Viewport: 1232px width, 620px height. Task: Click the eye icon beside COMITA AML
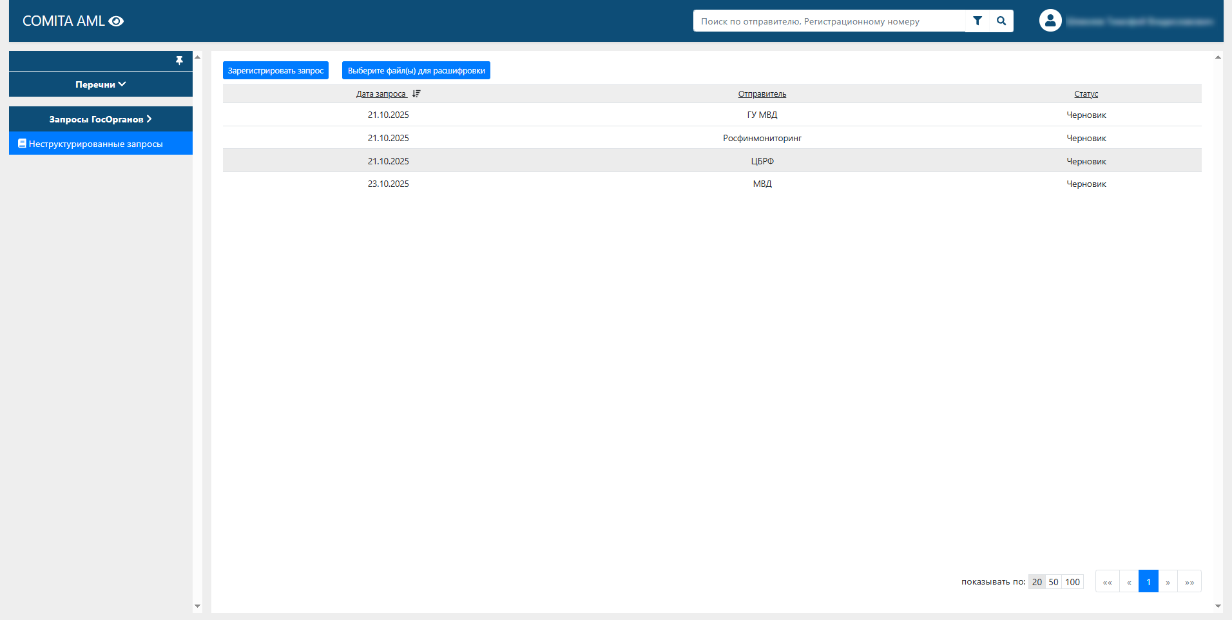coord(116,21)
